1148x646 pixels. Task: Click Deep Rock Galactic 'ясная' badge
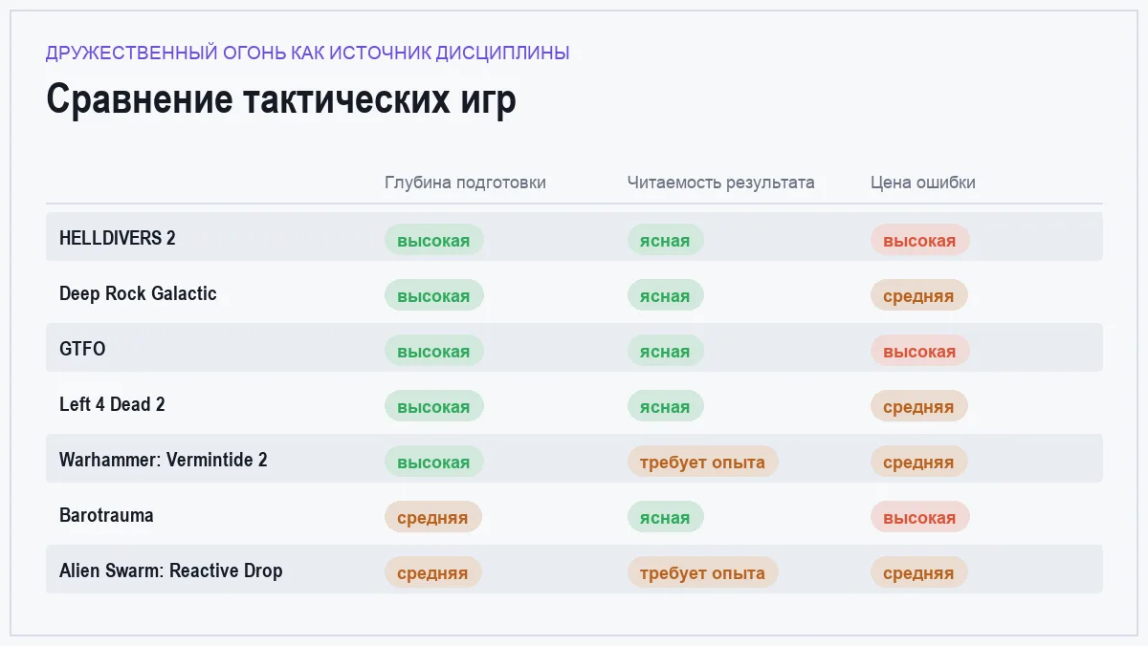tap(666, 295)
